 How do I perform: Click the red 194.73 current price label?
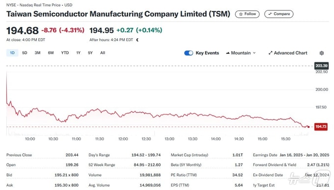(321, 127)
